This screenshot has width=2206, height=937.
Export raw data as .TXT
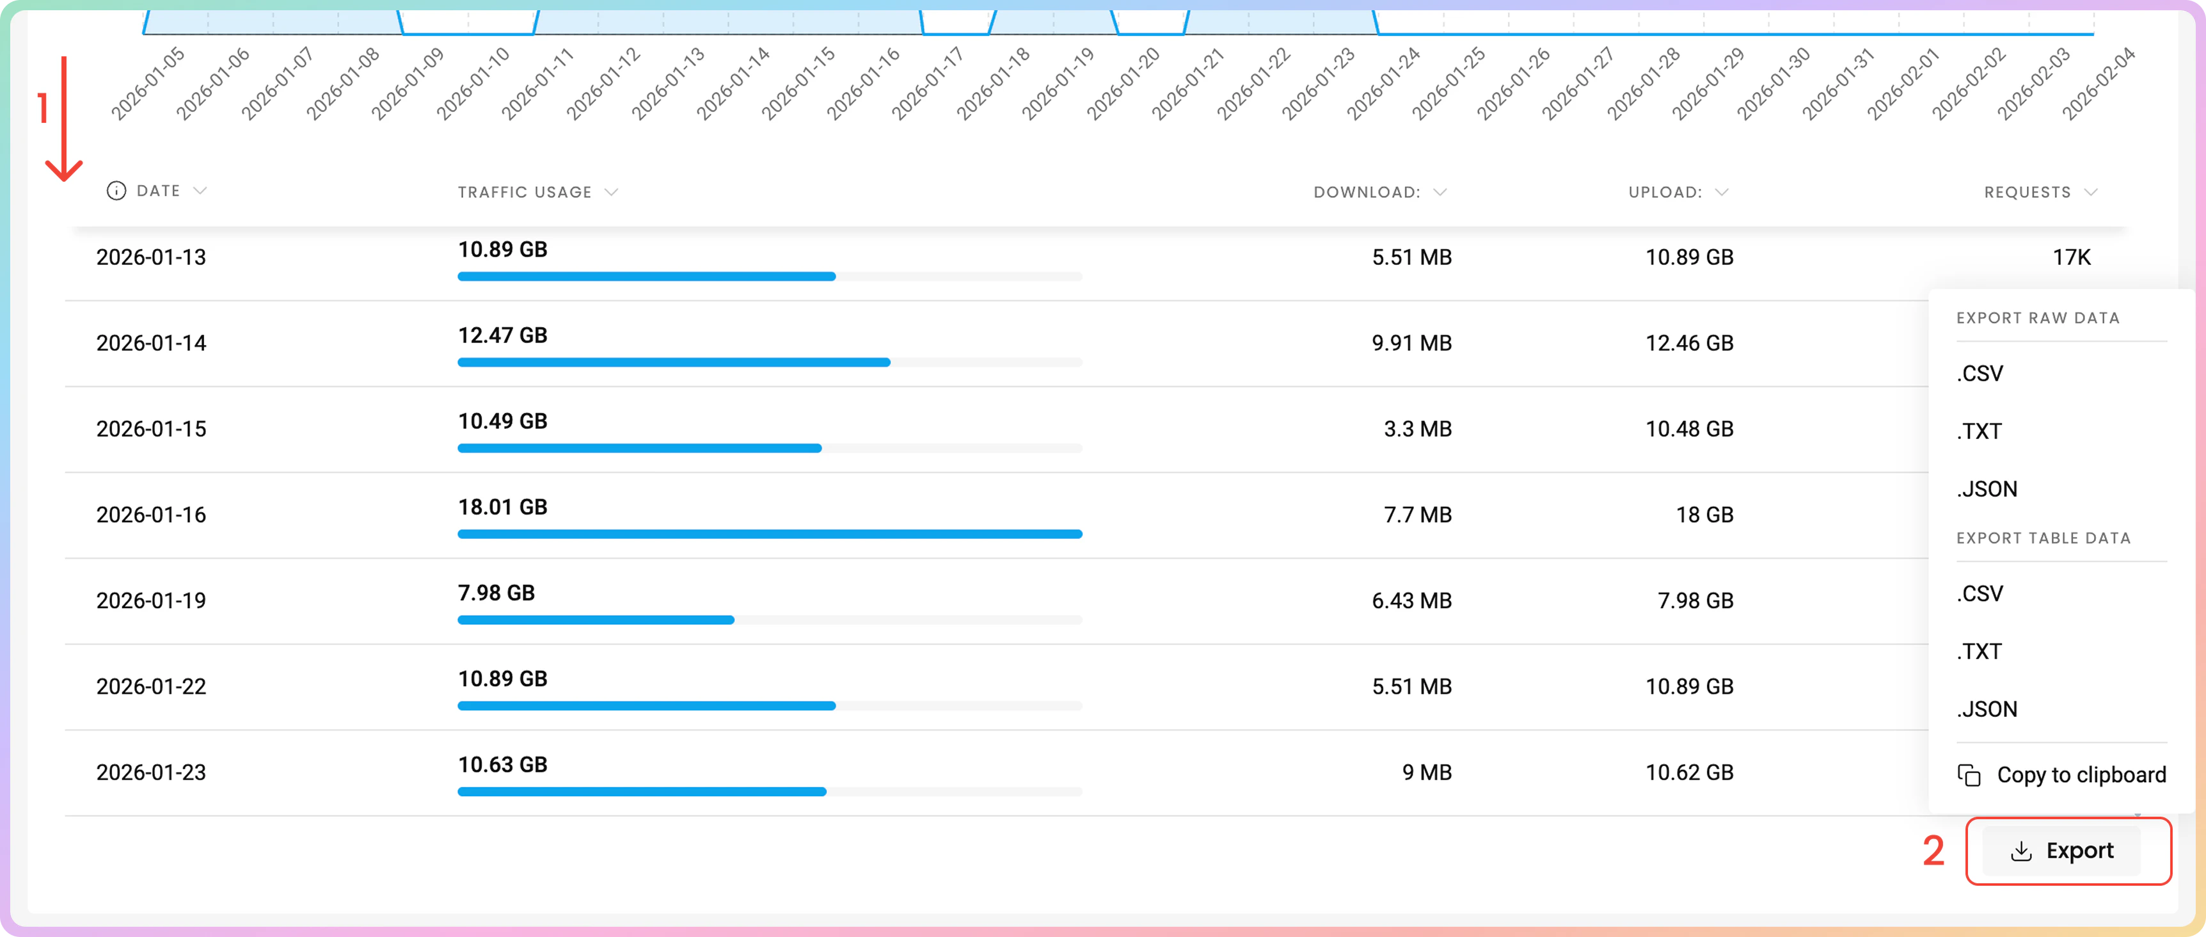coord(1979,431)
